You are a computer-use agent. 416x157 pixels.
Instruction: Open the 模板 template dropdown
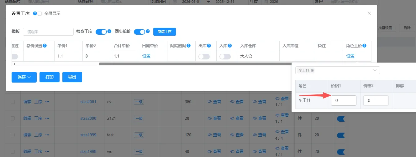pyautogui.click(x=48, y=32)
